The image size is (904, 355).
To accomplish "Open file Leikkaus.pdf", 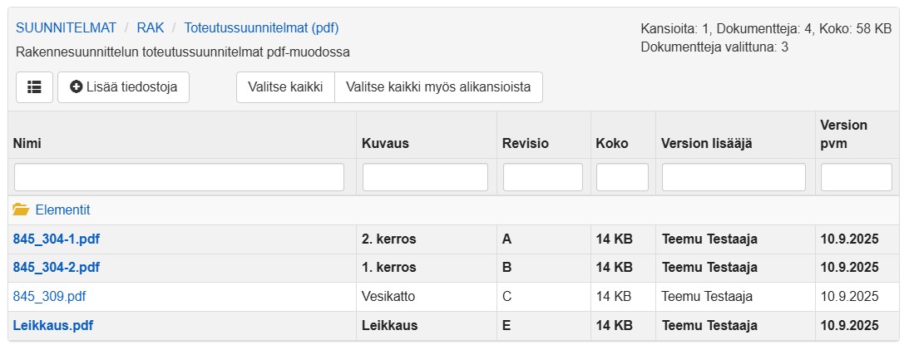I will pyautogui.click(x=53, y=326).
